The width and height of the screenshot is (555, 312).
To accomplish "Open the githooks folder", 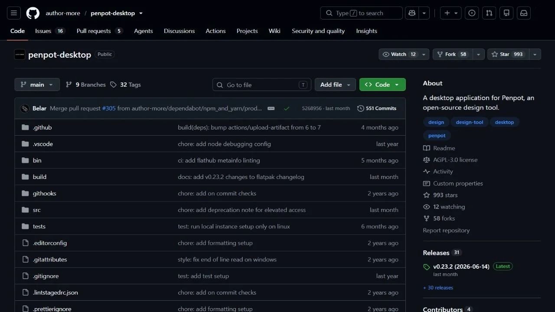I will coord(45,193).
